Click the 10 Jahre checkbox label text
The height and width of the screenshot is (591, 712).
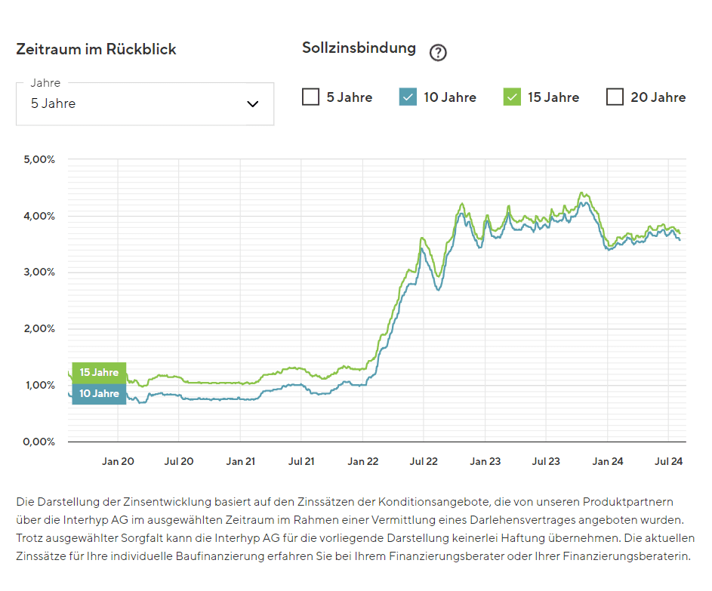450,97
